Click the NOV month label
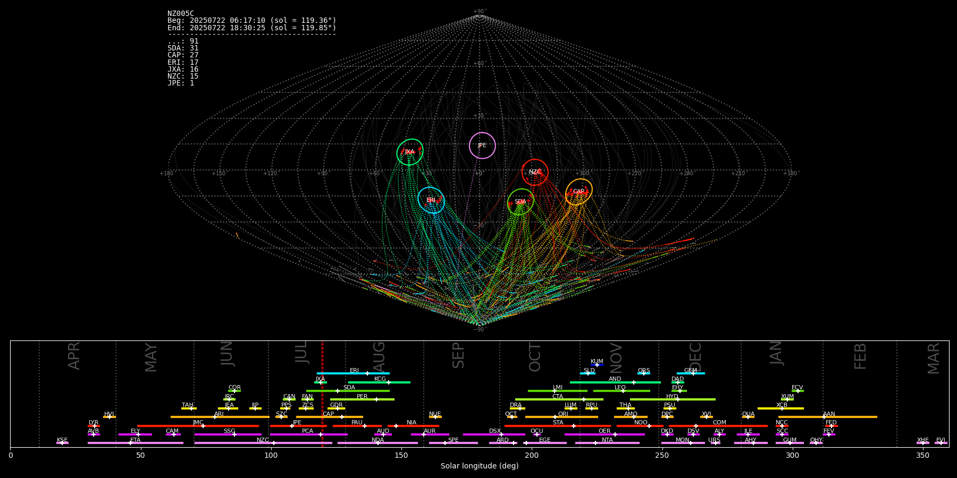Screen dimensions: 957x478 tap(616, 357)
